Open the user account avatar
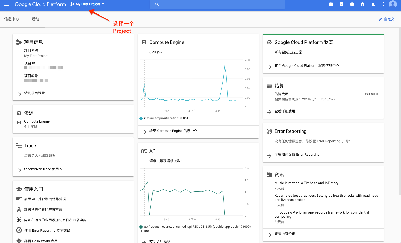 [393, 4]
